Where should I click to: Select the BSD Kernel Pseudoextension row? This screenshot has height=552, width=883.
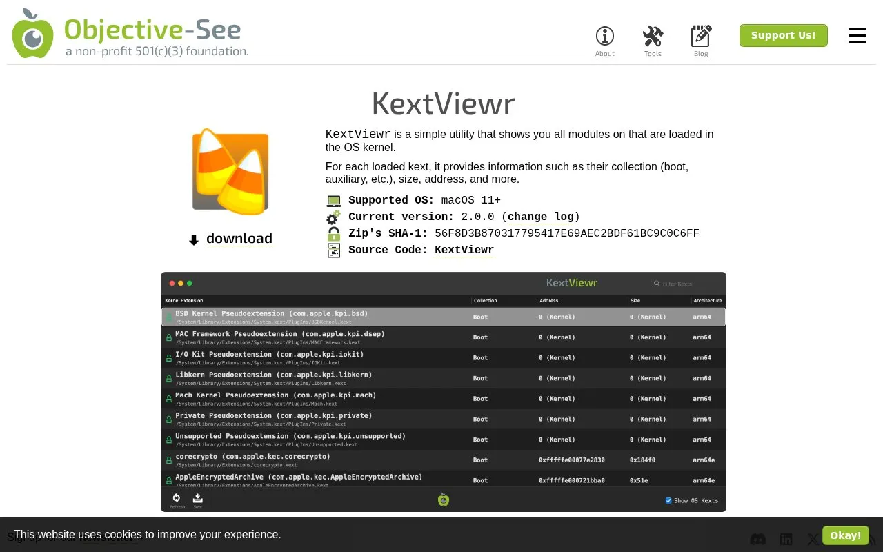pyautogui.click(x=444, y=317)
